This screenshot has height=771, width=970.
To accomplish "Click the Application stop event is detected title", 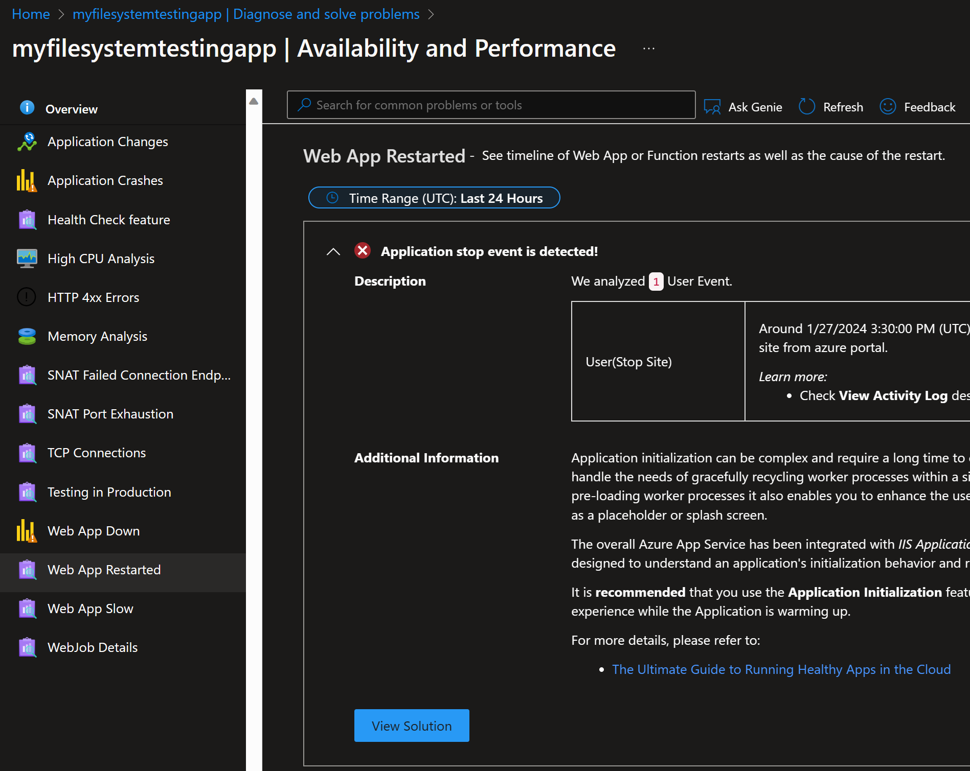I will click(x=489, y=251).
